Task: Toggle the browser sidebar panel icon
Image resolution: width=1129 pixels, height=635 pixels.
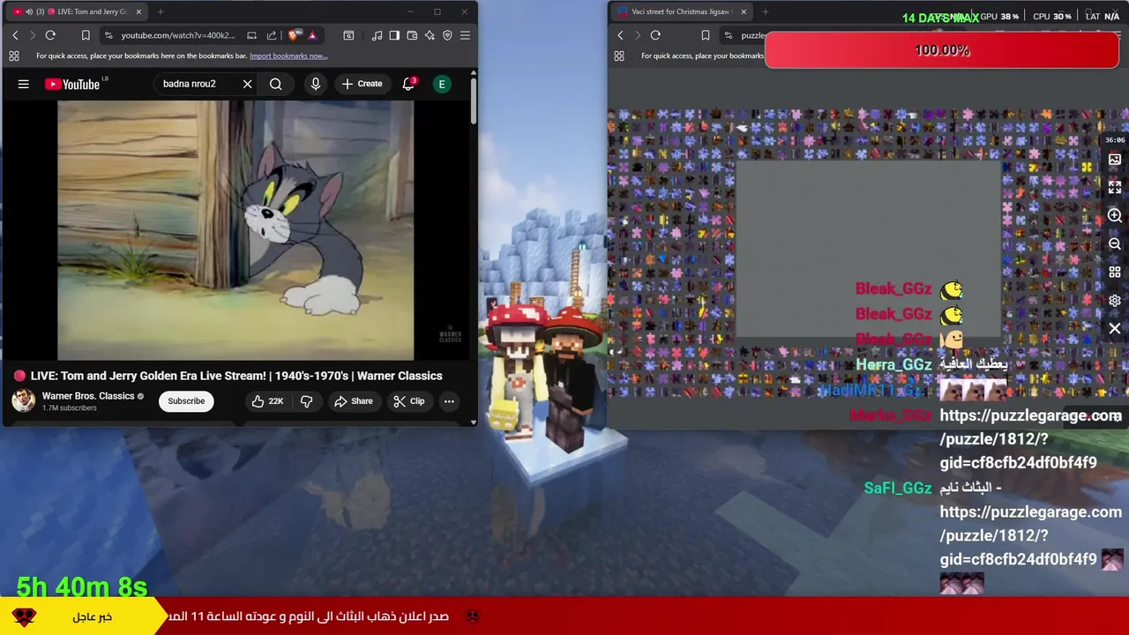Action: pos(394,35)
